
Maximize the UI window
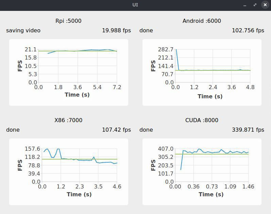coord(255,5)
